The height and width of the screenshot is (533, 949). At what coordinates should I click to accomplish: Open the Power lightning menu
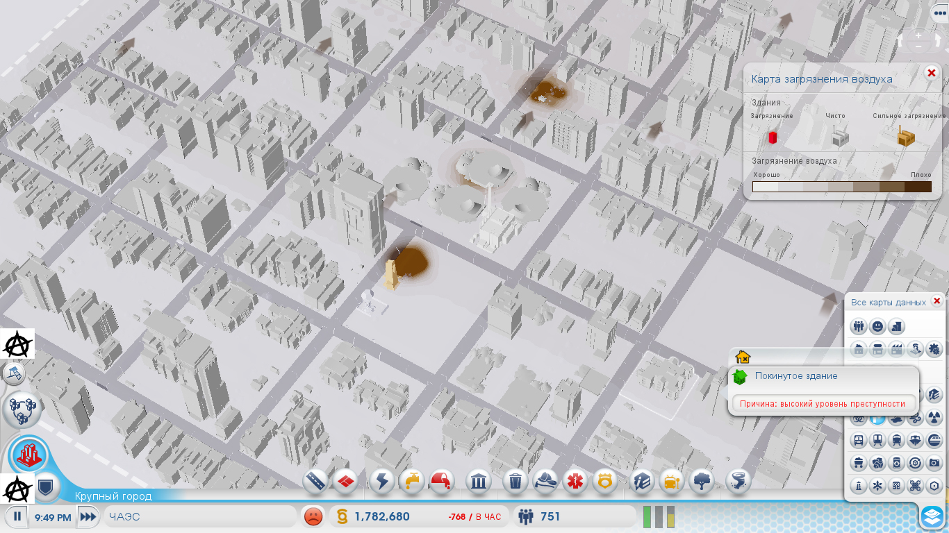tap(382, 481)
